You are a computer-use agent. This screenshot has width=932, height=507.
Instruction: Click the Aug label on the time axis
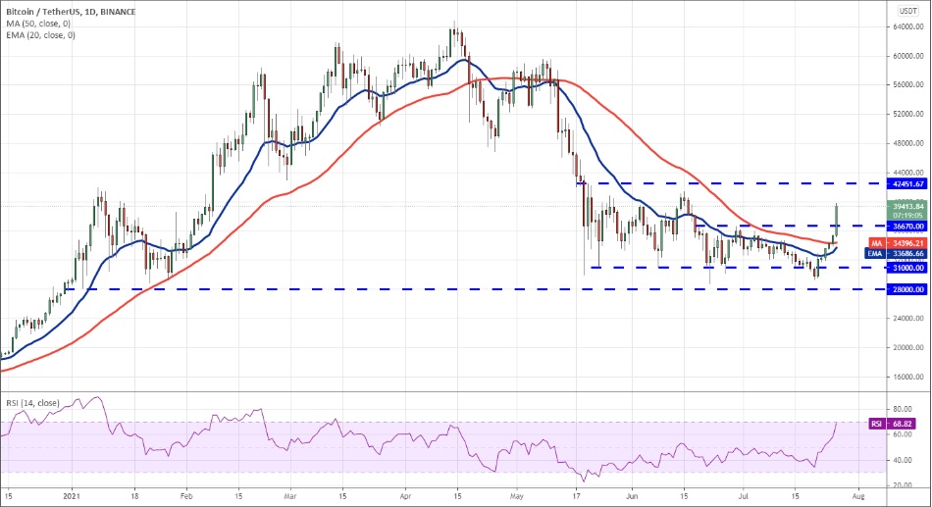[858, 498]
